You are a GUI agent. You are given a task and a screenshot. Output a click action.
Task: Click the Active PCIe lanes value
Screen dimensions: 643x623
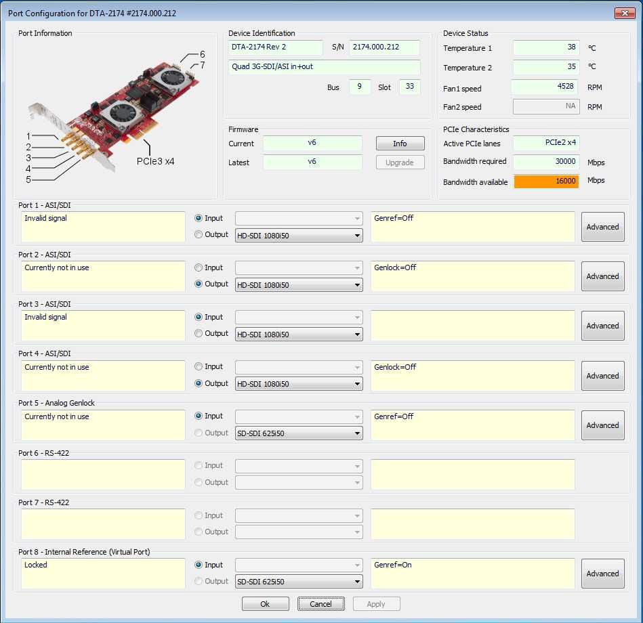pyautogui.click(x=546, y=143)
